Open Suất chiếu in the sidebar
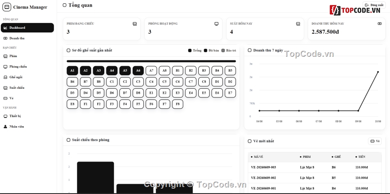This screenshot has height=194, width=390. pos(28,88)
